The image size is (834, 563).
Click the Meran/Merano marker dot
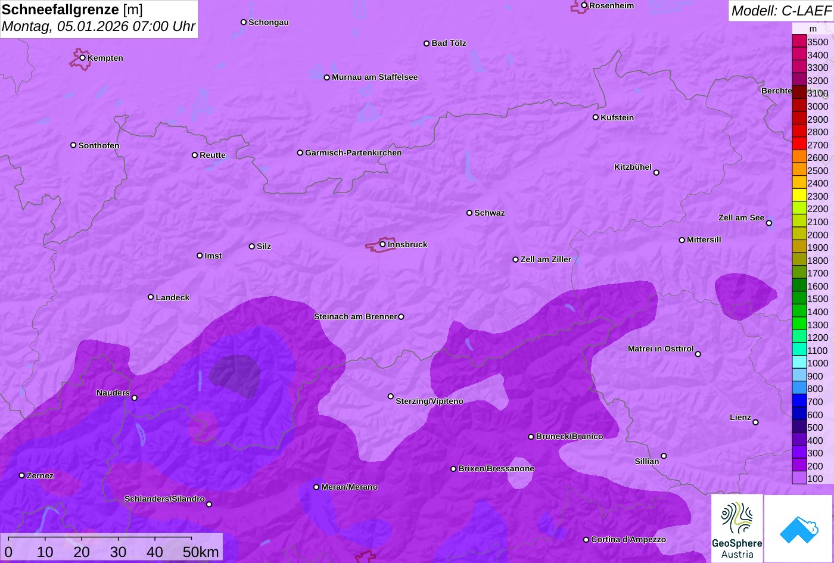tap(317, 487)
